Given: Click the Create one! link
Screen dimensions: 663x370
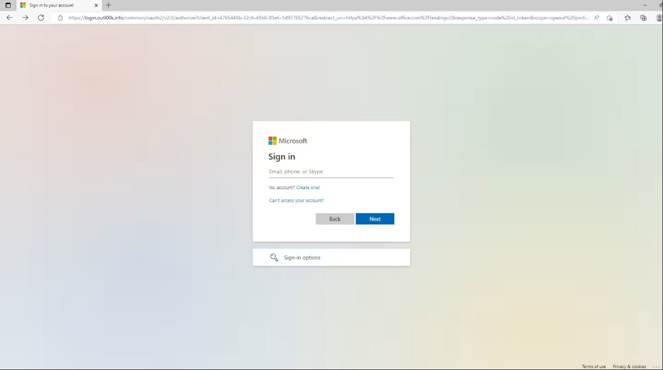Looking at the screenshot, I should click(308, 187).
